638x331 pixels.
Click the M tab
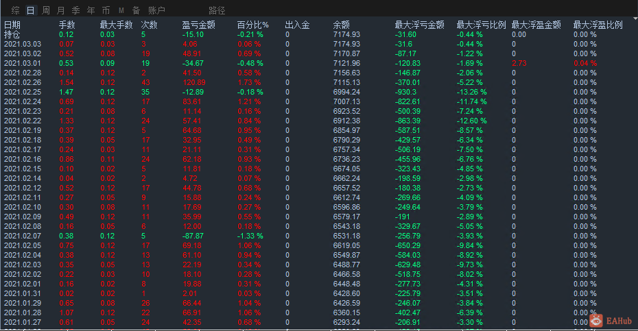(x=121, y=10)
